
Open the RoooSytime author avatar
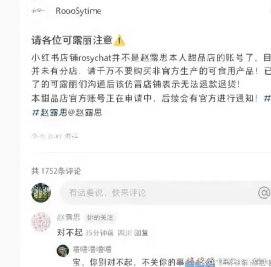[39, 11]
